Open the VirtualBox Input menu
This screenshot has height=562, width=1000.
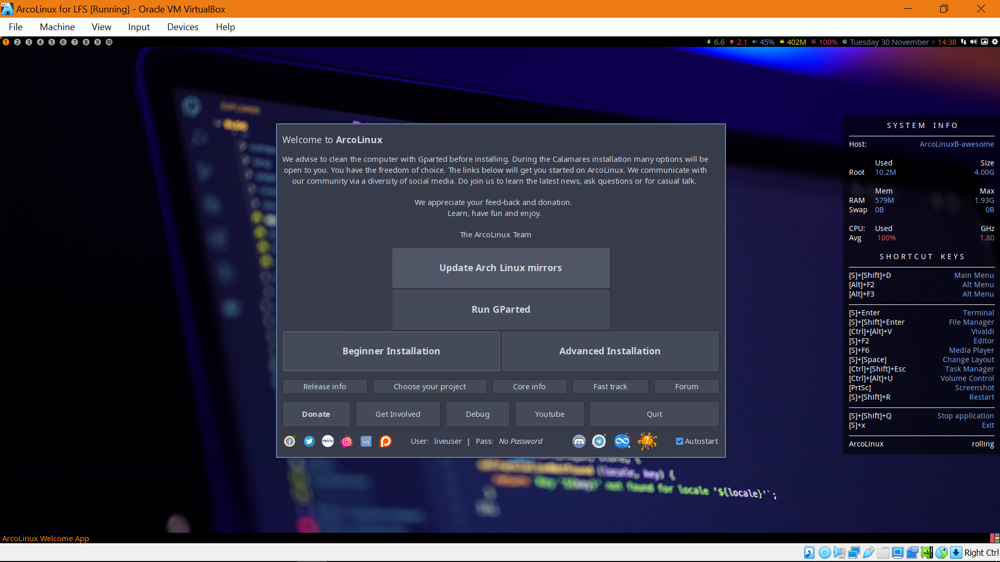coord(139,27)
